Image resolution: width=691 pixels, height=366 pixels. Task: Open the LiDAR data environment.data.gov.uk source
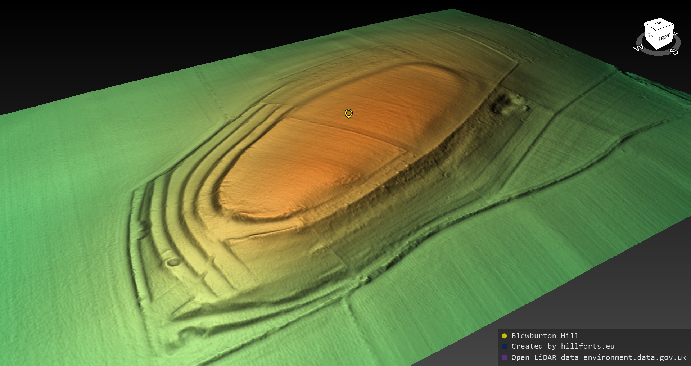click(599, 357)
